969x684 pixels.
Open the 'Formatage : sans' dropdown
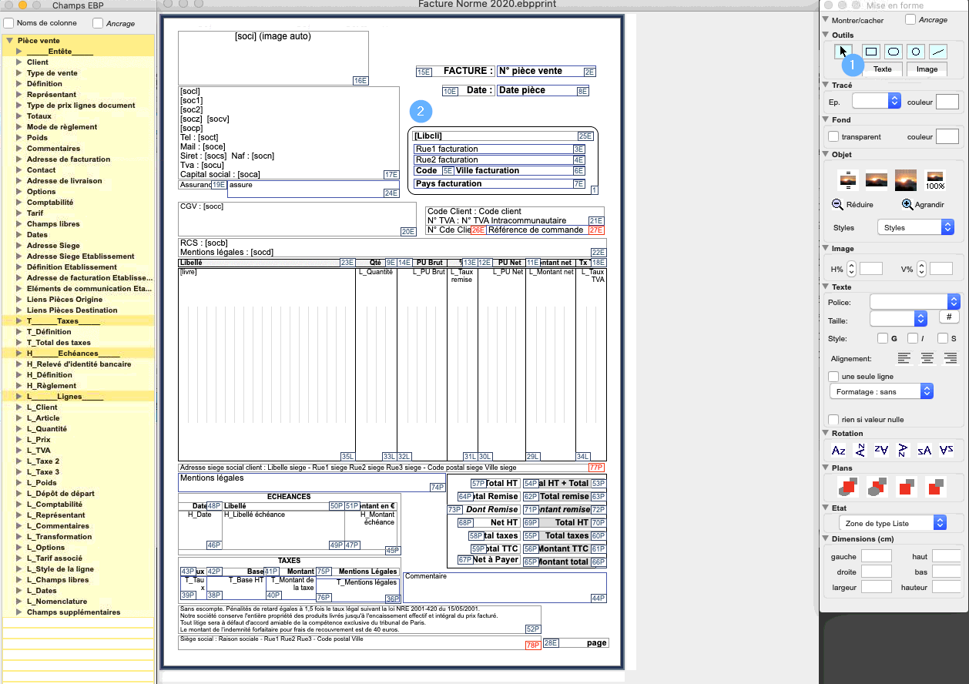(x=882, y=391)
